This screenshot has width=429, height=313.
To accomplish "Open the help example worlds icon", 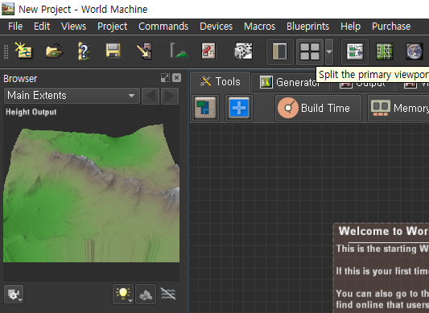I will click(x=84, y=51).
